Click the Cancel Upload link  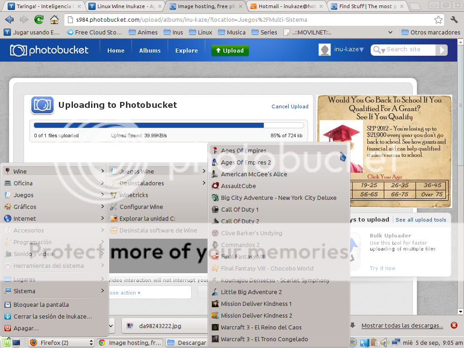(290, 106)
